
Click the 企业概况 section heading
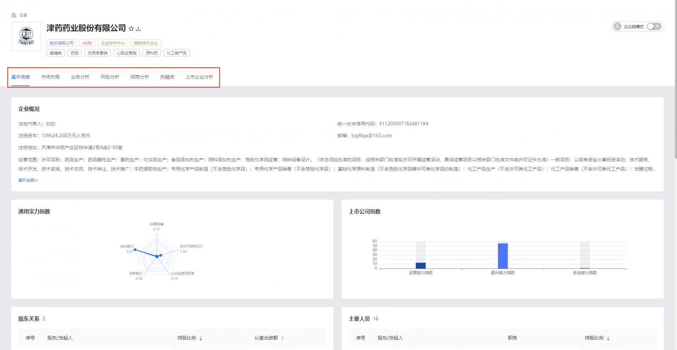[x=29, y=109]
